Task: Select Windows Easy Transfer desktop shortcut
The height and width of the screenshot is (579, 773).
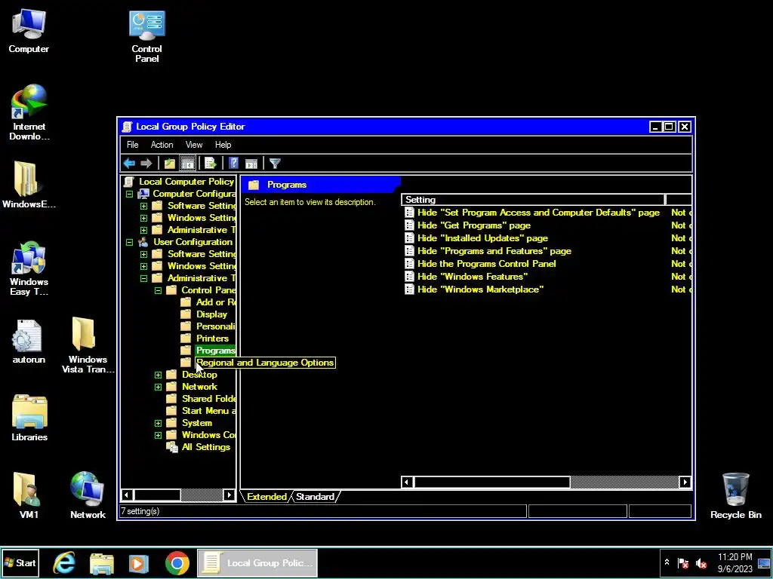Action: (29, 269)
